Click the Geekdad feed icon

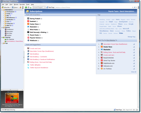[x=28, y=21]
